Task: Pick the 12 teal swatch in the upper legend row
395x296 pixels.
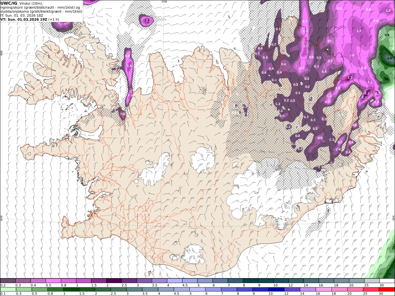Action: click(x=296, y=281)
